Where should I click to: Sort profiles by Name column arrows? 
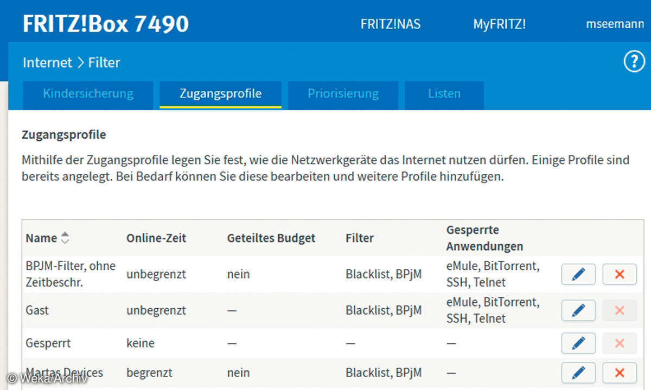[65, 238]
